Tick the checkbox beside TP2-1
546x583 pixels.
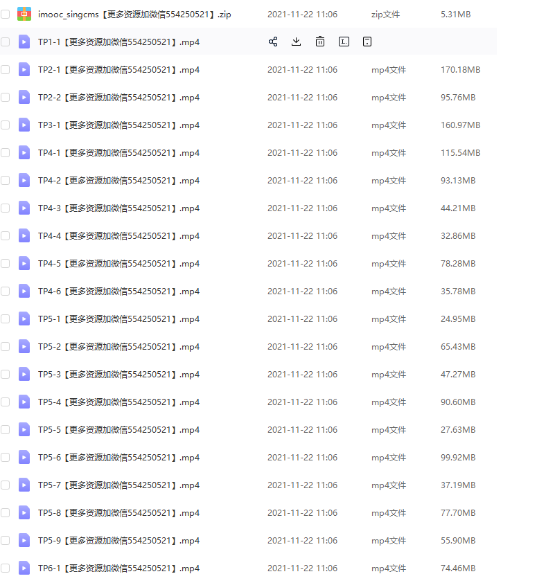coord(6,69)
